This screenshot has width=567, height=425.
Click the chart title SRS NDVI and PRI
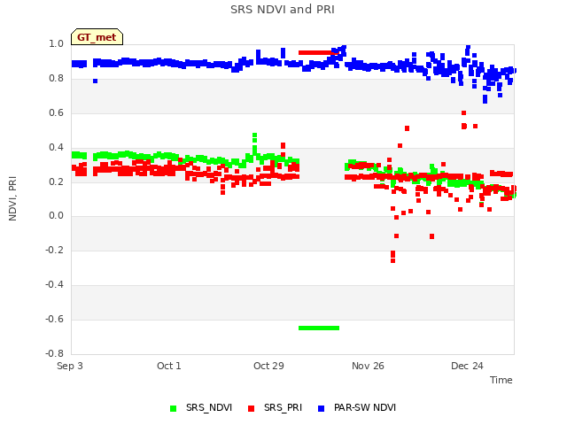point(283,10)
